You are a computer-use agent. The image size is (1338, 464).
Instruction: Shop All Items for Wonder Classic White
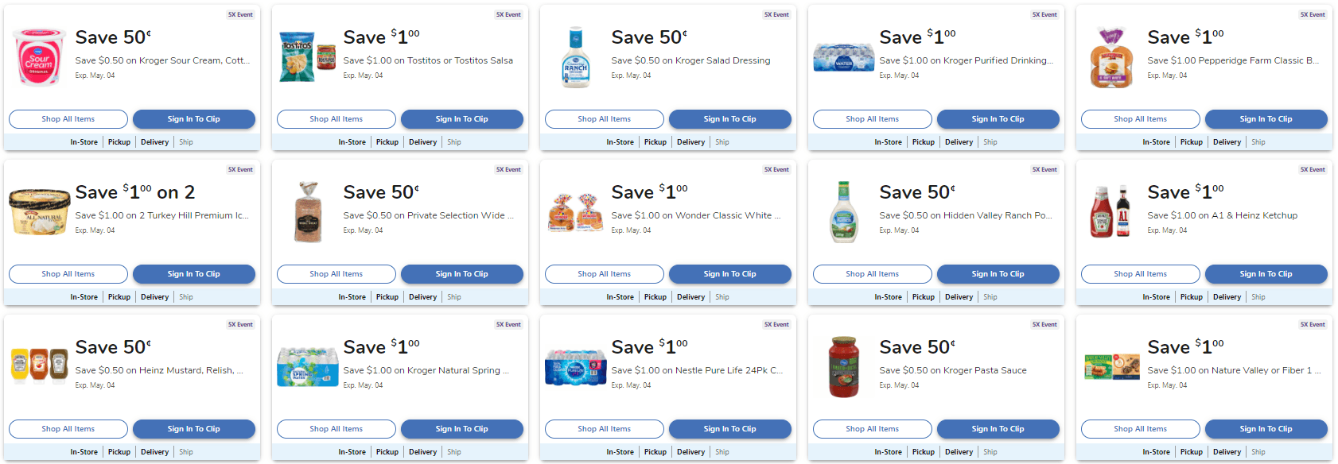(604, 274)
